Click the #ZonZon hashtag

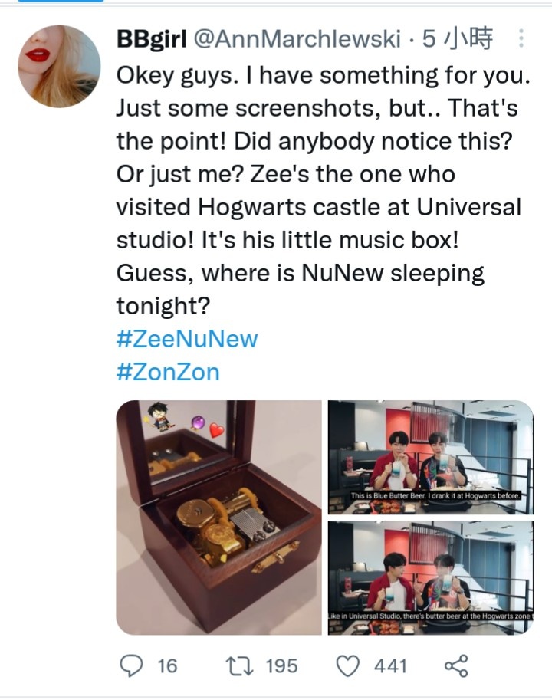(x=168, y=372)
